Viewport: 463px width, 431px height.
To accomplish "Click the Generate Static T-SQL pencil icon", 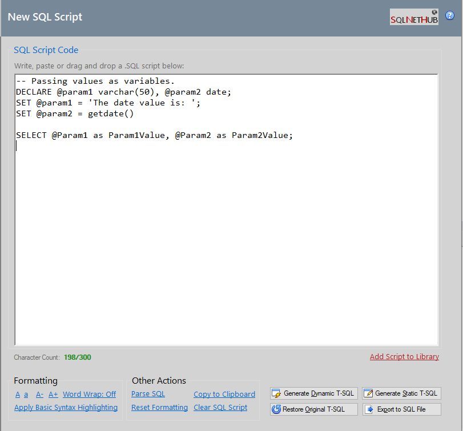I will tap(368, 393).
